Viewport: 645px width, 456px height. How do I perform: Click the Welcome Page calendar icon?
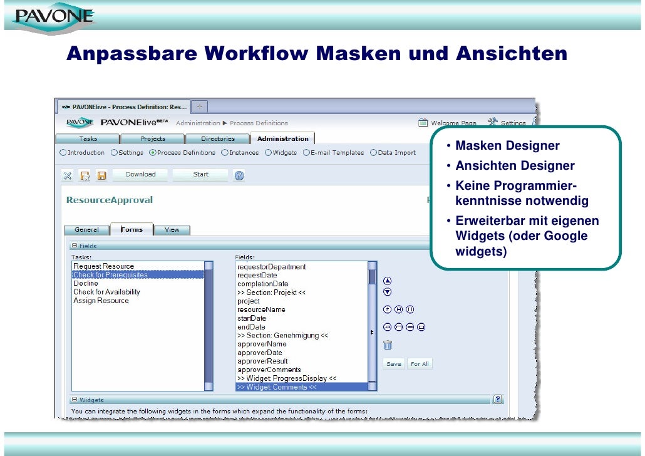(423, 123)
